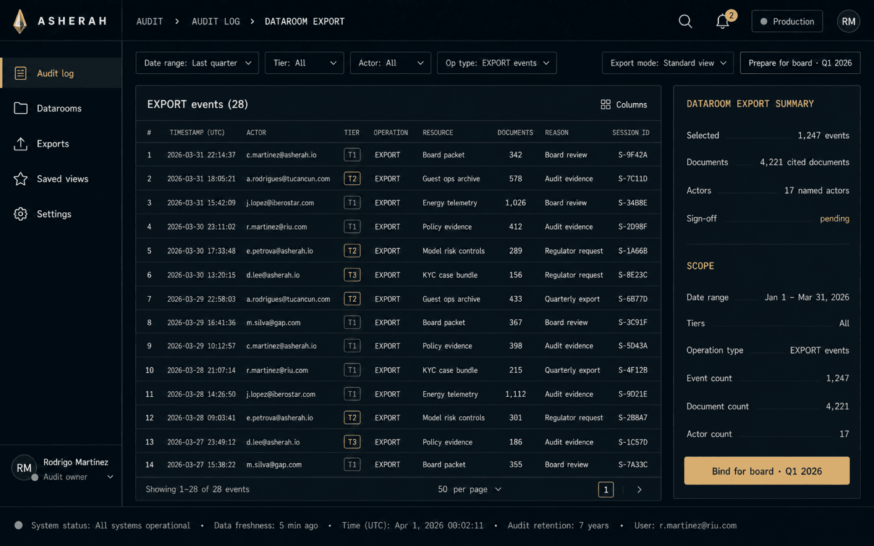Open Tier All filter dropdown

pyautogui.click(x=304, y=63)
